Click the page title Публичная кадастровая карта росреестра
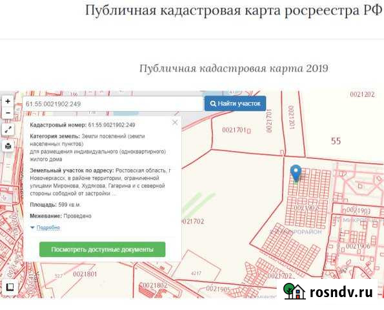The height and width of the screenshot is (310, 384). coord(234,11)
